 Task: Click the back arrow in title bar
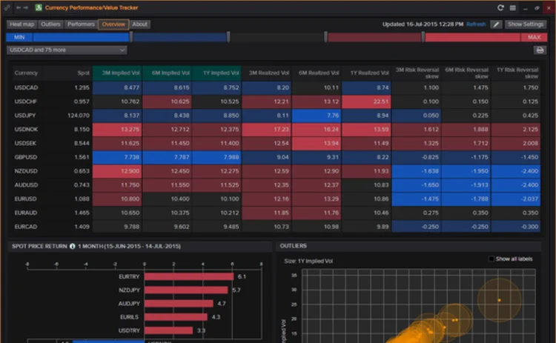tap(18, 7)
